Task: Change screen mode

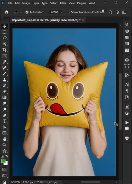Action: point(5,176)
